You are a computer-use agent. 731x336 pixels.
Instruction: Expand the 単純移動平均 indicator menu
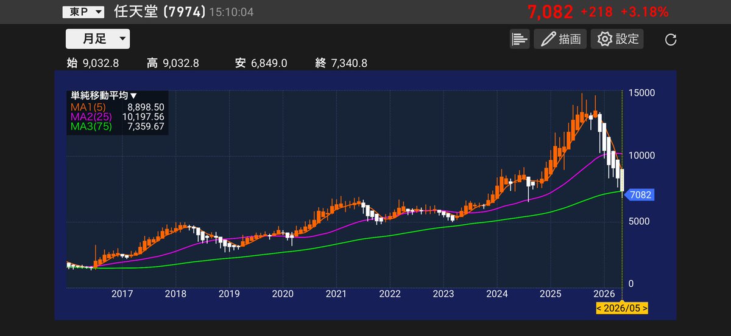(104, 95)
